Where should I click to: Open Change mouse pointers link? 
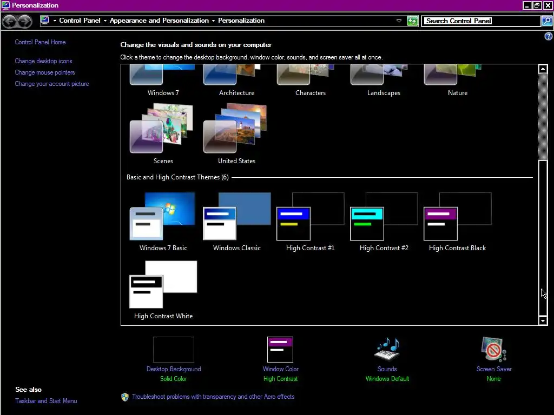tap(45, 72)
